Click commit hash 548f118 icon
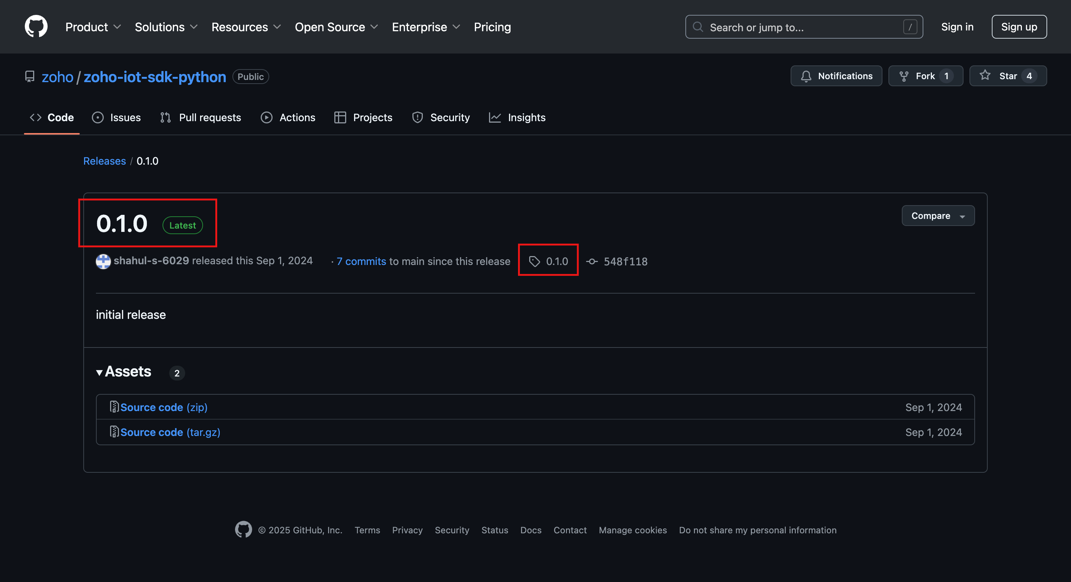 (592, 261)
